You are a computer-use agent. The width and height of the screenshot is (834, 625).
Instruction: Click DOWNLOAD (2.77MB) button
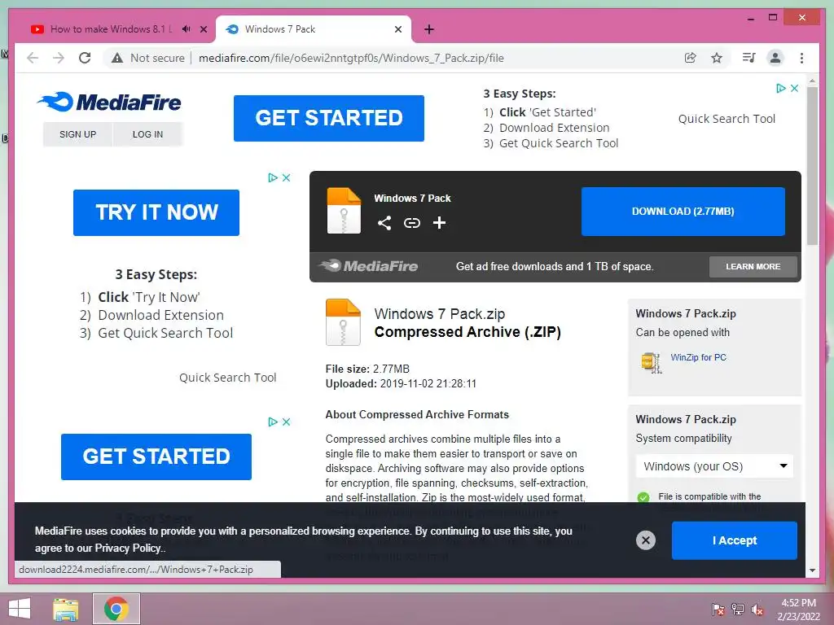point(683,211)
